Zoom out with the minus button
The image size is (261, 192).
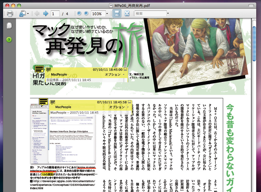79,13
